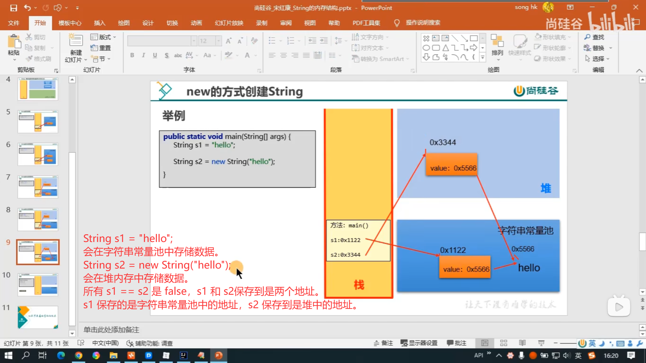Image resolution: width=646 pixels, height=363 pixels.
Task: Open the Insert (插入) ribbon tab
Action: point(100,23)
